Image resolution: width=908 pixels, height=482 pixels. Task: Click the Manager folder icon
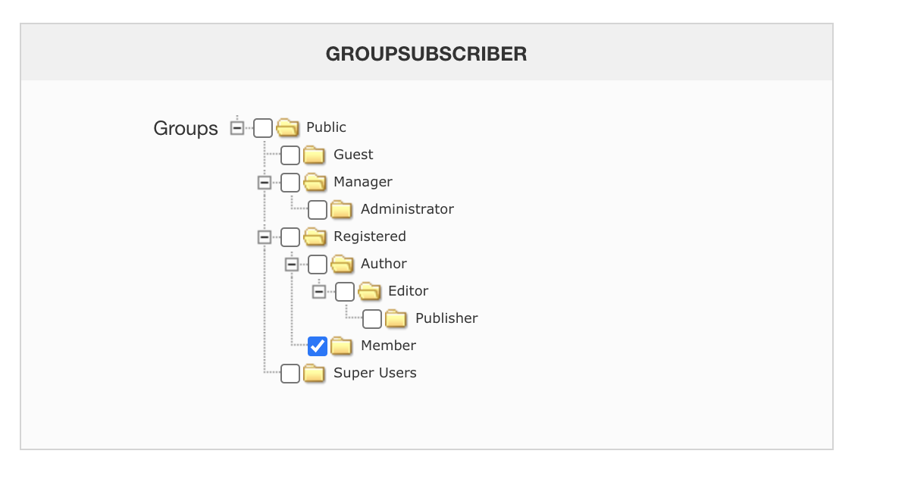(315, 182)
